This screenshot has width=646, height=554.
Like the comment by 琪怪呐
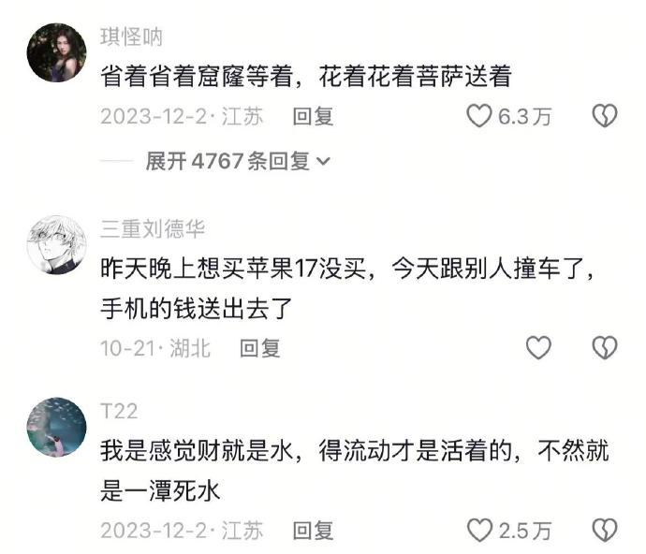(x=479, y=115)
